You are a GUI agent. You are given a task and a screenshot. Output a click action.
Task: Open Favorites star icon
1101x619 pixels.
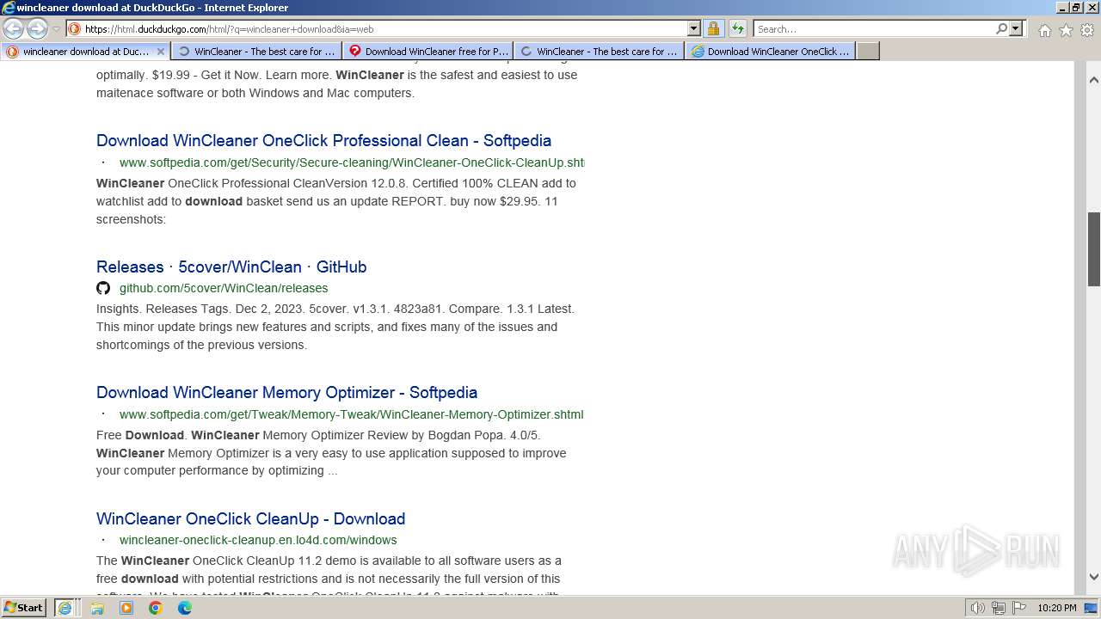coord(1066,30)
